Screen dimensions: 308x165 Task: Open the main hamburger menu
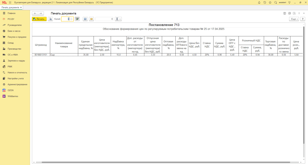click(x=10, y=2)
